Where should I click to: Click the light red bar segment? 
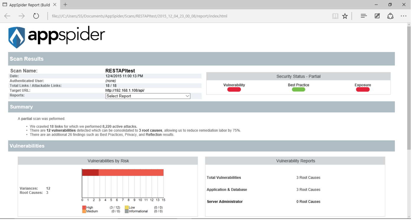131,172
